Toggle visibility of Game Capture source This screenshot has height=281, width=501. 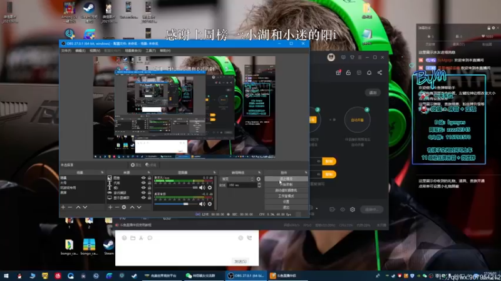(x=143, y=193)
